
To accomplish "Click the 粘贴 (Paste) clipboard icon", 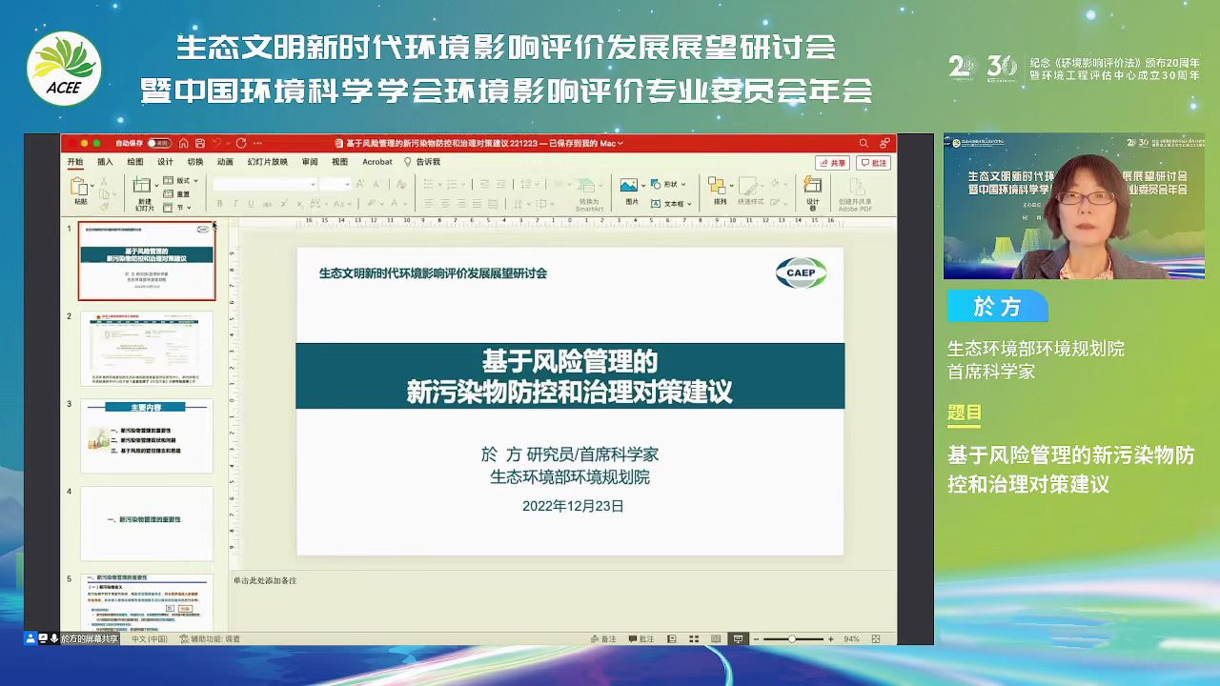I will pyautogui.click(x=81, y=187).
